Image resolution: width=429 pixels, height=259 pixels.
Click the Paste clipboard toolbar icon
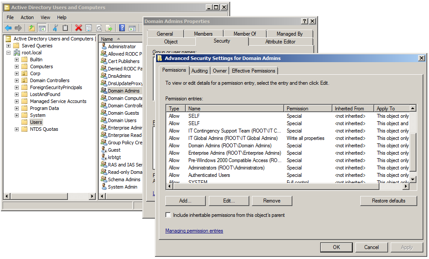tap(66, 27)
